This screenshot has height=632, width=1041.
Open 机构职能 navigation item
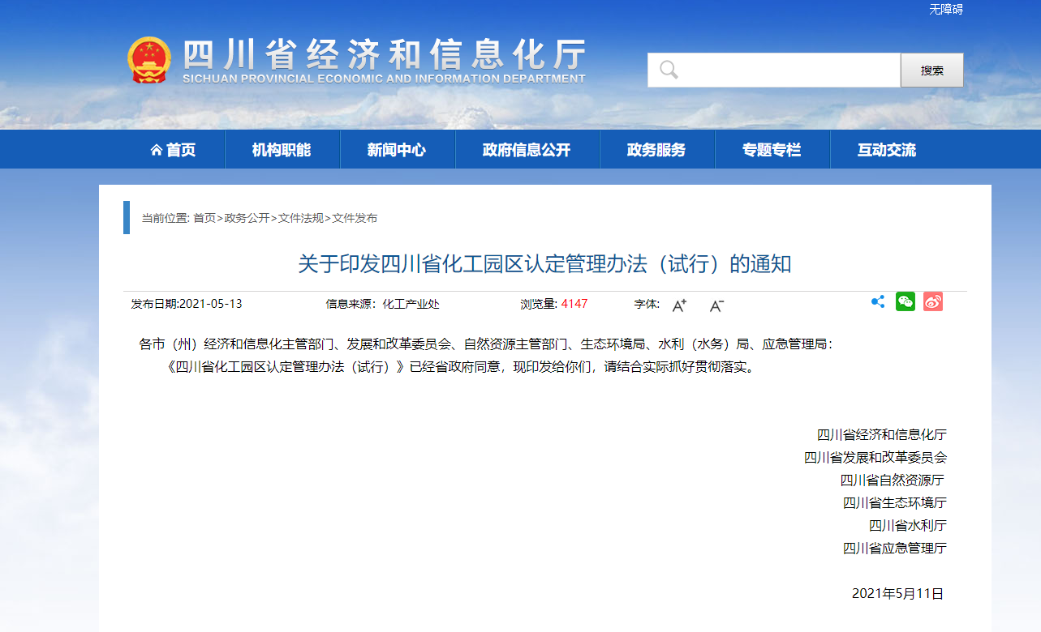282,150
